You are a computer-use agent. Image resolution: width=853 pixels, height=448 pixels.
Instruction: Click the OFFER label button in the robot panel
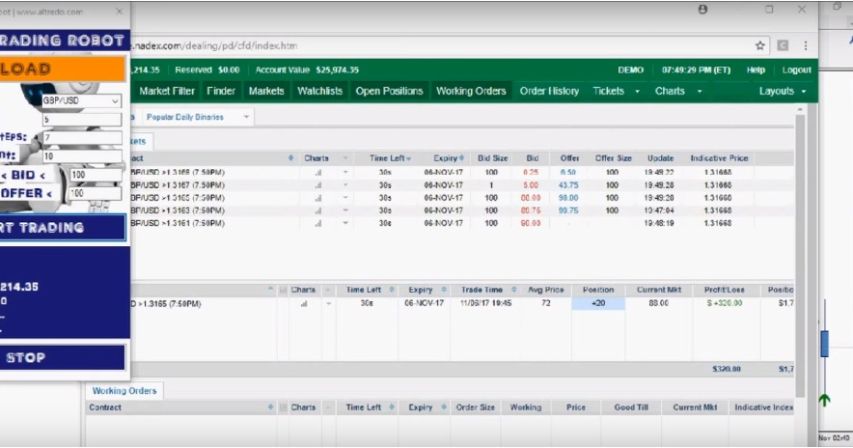tap(27, 193)
